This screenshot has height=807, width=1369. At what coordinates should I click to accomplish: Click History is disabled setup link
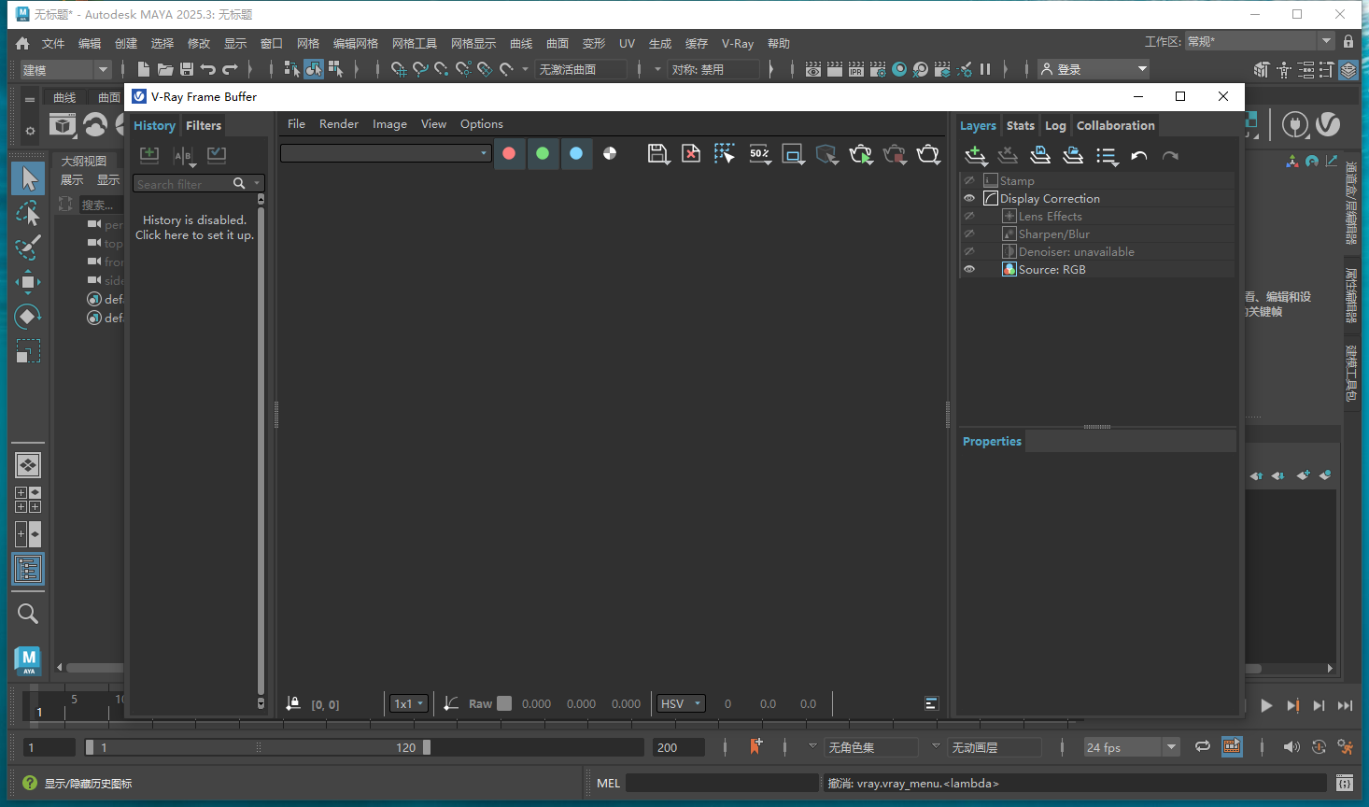coord(194,227)
